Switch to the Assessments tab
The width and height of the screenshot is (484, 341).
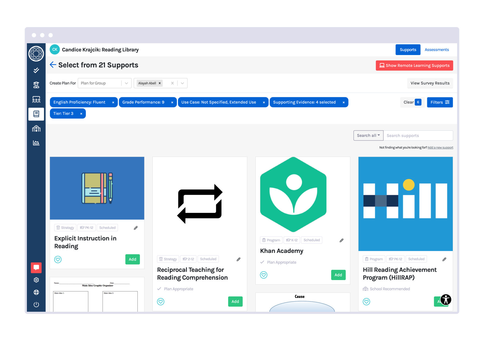coord(437,50)
